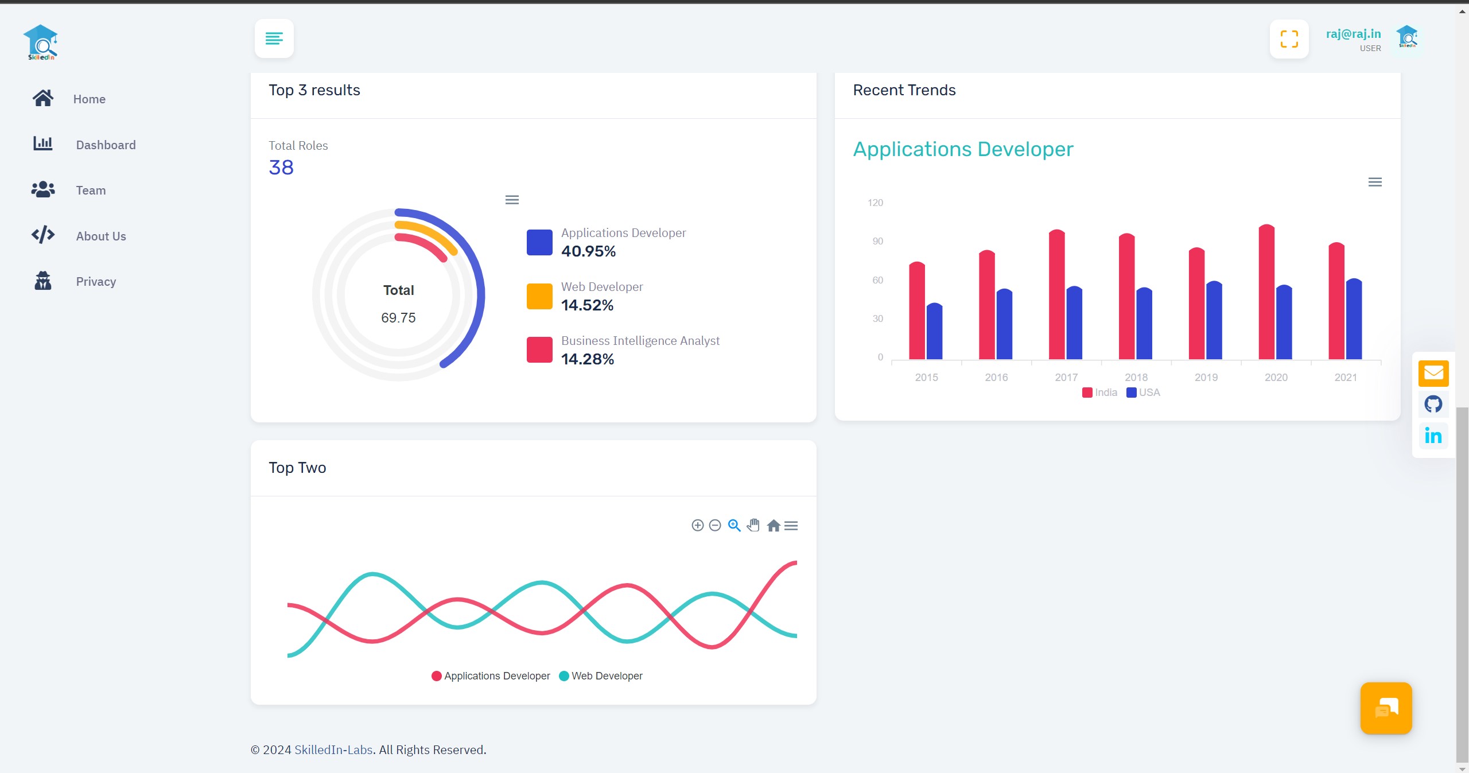Open the user profile avatar

(x=1407, y=38)
